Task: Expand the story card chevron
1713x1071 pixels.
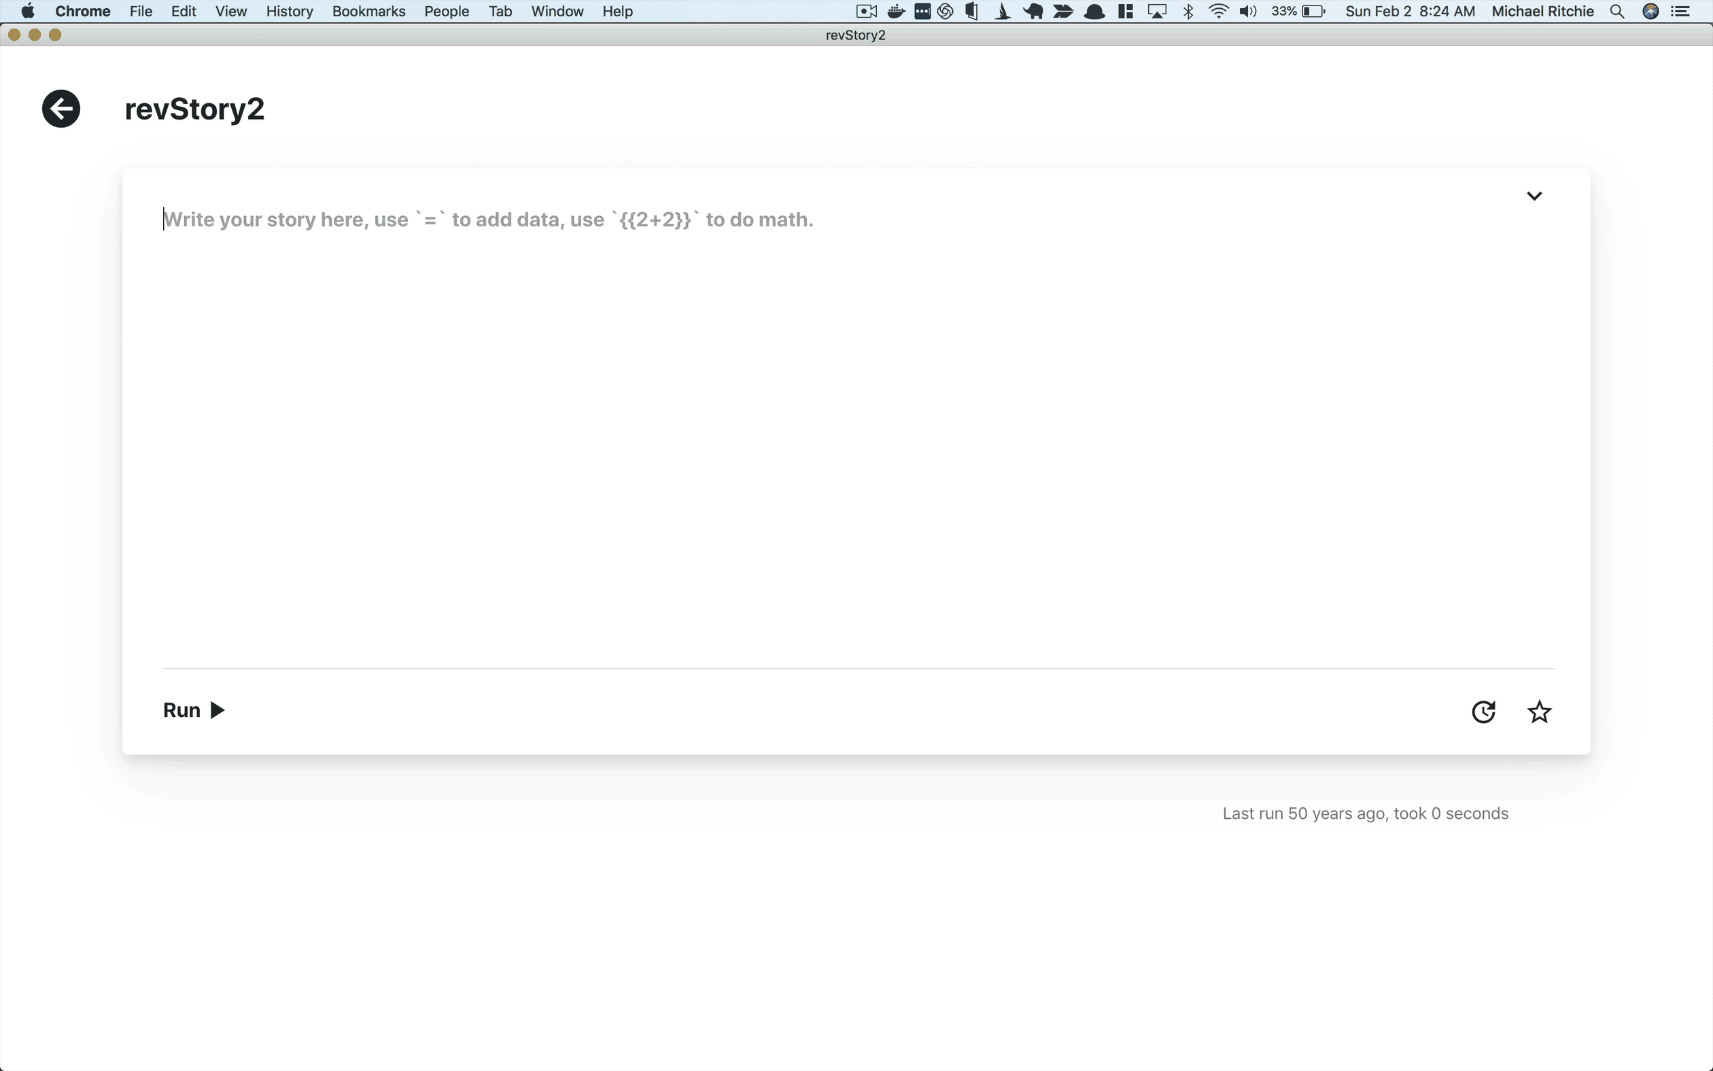Action: pyautogui.click(x=1534, y=196)
